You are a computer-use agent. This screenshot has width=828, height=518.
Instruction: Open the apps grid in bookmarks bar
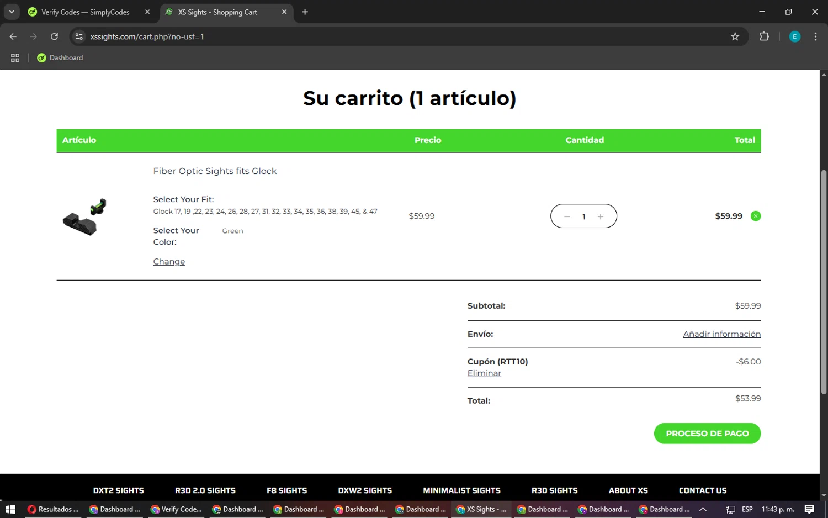pyautogui.click(x=15, y=57)
